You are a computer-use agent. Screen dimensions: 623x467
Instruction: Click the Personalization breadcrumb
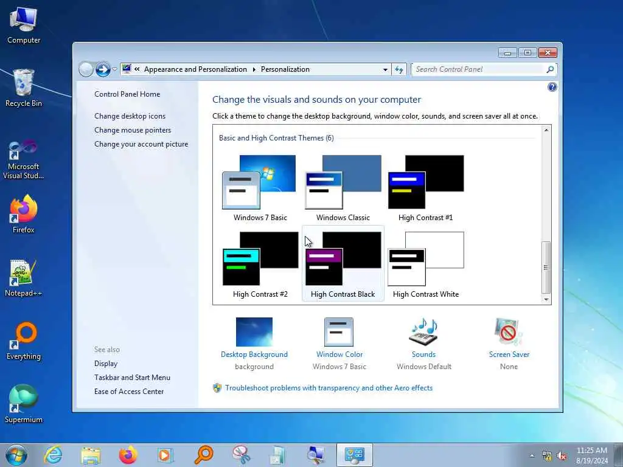pyautogui.click(x=285, y=69)
